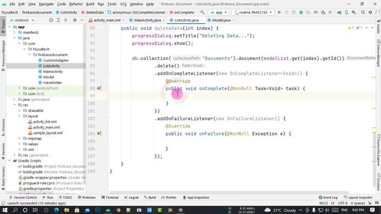Open the Terminal tool window
Viewport: 381px width, 214px height.
pyautogui.click(x=110, y=197)
